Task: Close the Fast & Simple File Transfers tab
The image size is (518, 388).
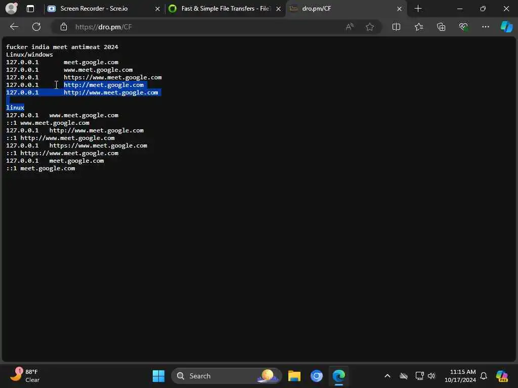Action: click(x=279, y=9)
